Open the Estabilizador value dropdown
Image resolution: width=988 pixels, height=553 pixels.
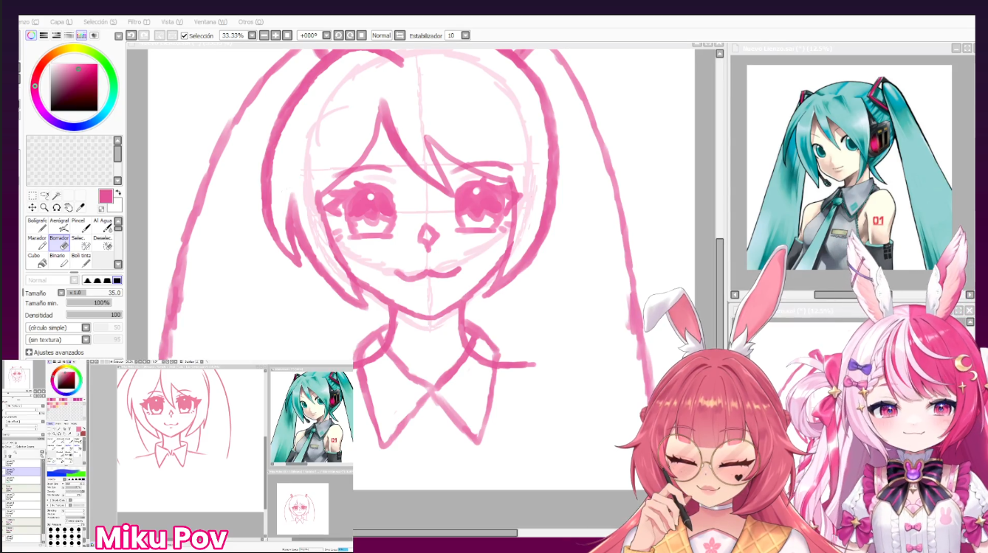click(x=466, y=35)
